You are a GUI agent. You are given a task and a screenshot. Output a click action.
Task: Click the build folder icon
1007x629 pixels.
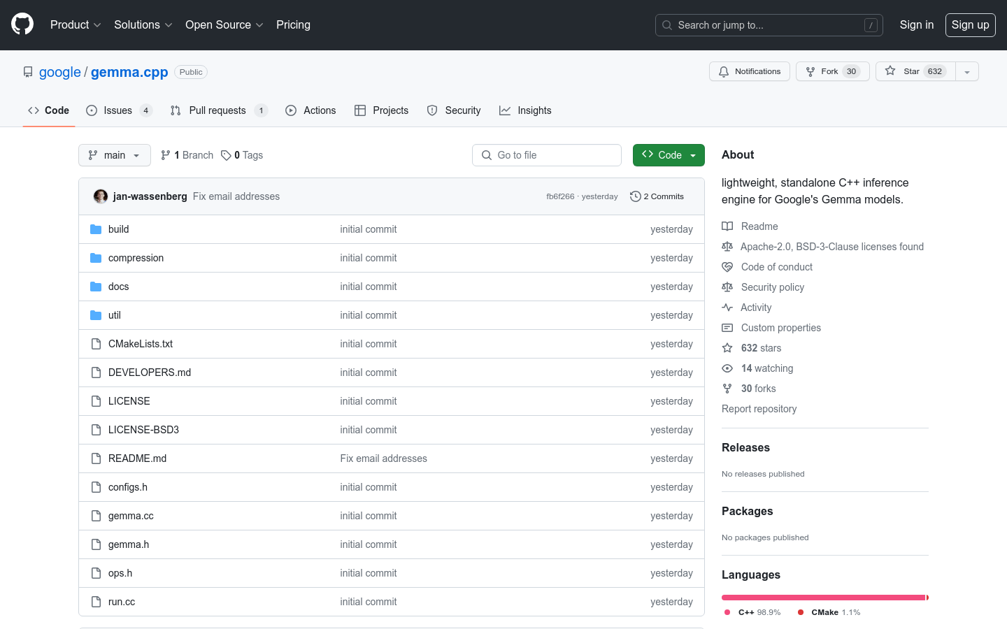(96, 229)
